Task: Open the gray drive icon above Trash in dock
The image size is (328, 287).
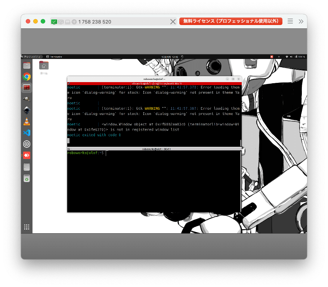Action: 27,167
